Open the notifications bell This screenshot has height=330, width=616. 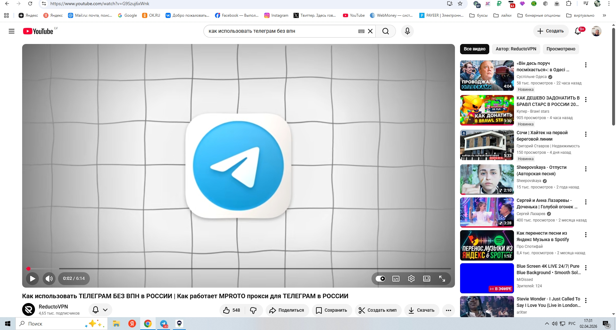(x=578, y=31)
